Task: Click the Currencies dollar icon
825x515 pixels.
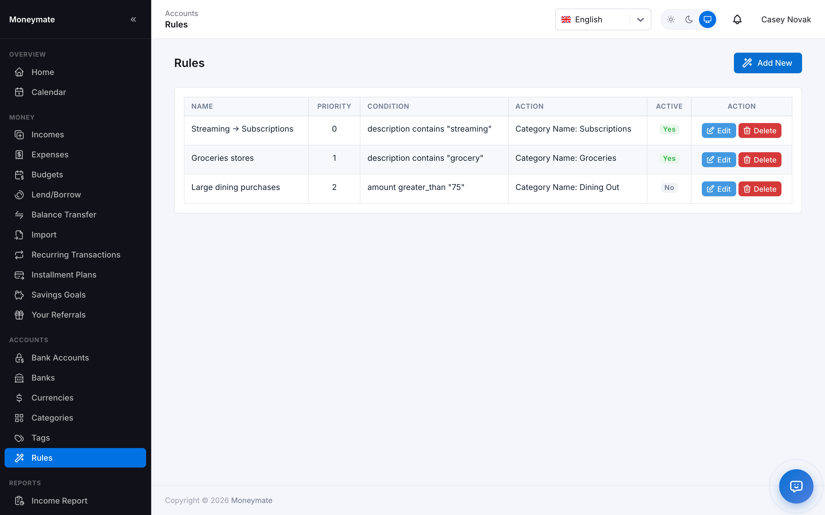Action: pyautogui.click(x=19, y=398)
